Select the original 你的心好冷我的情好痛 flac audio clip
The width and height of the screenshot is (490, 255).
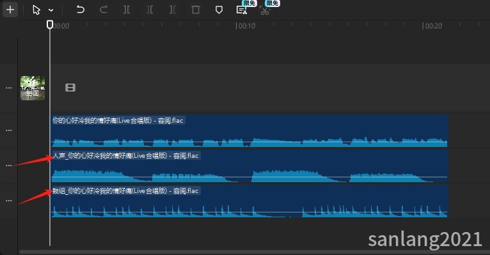point(249,131)
